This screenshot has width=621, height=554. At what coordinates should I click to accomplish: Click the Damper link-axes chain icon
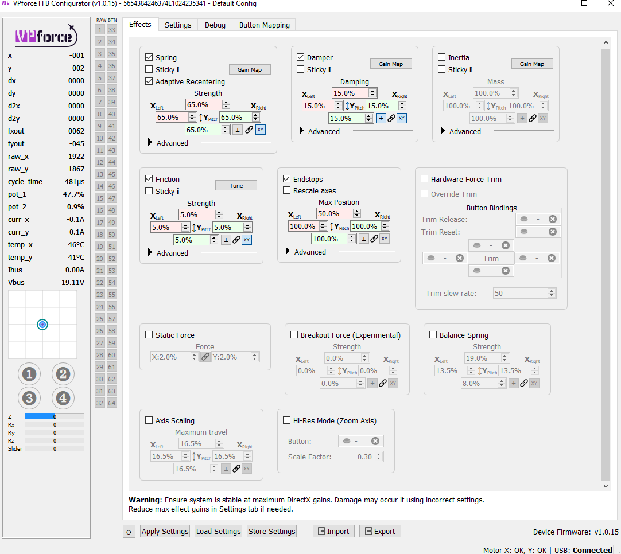391,118
